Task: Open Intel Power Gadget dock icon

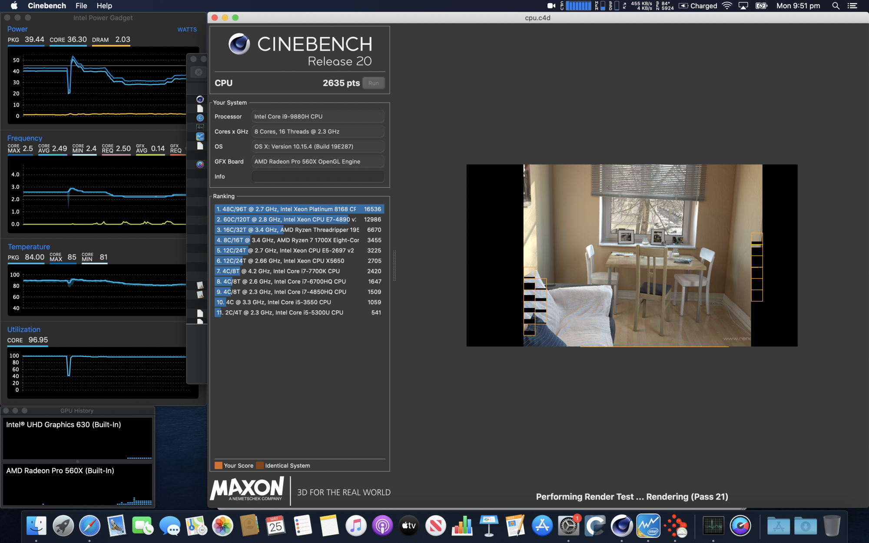Action: coord(648,526)
